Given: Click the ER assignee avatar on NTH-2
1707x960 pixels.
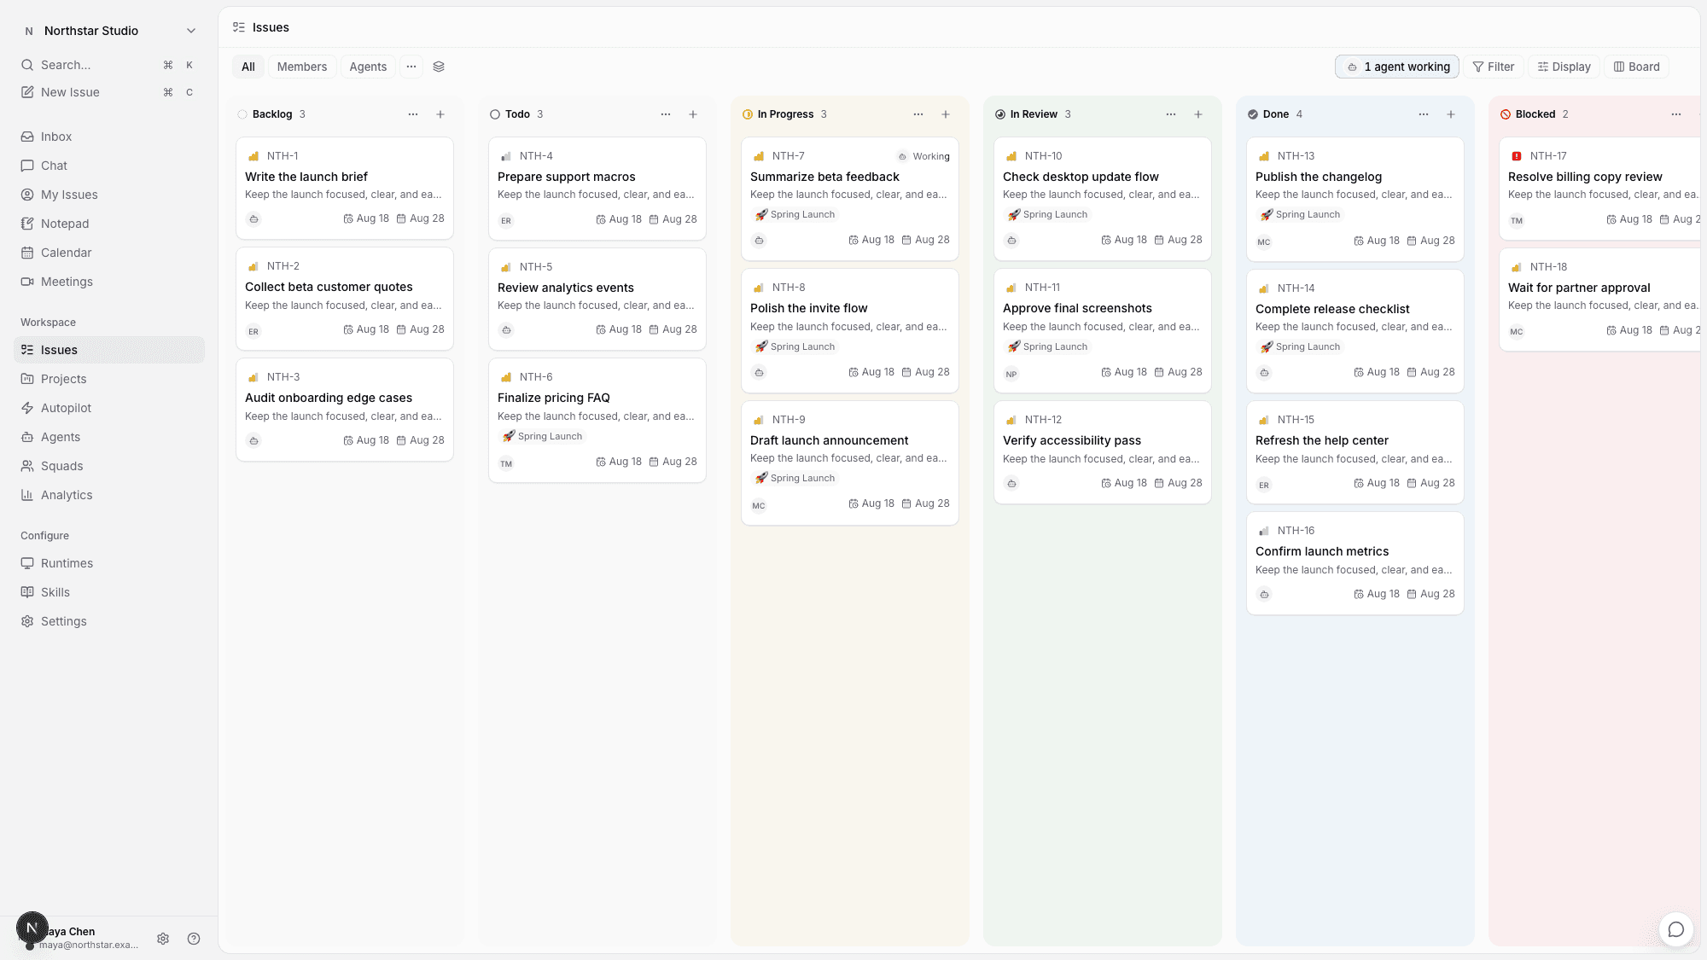Looking at the screenshot, I should pos(253,331).
